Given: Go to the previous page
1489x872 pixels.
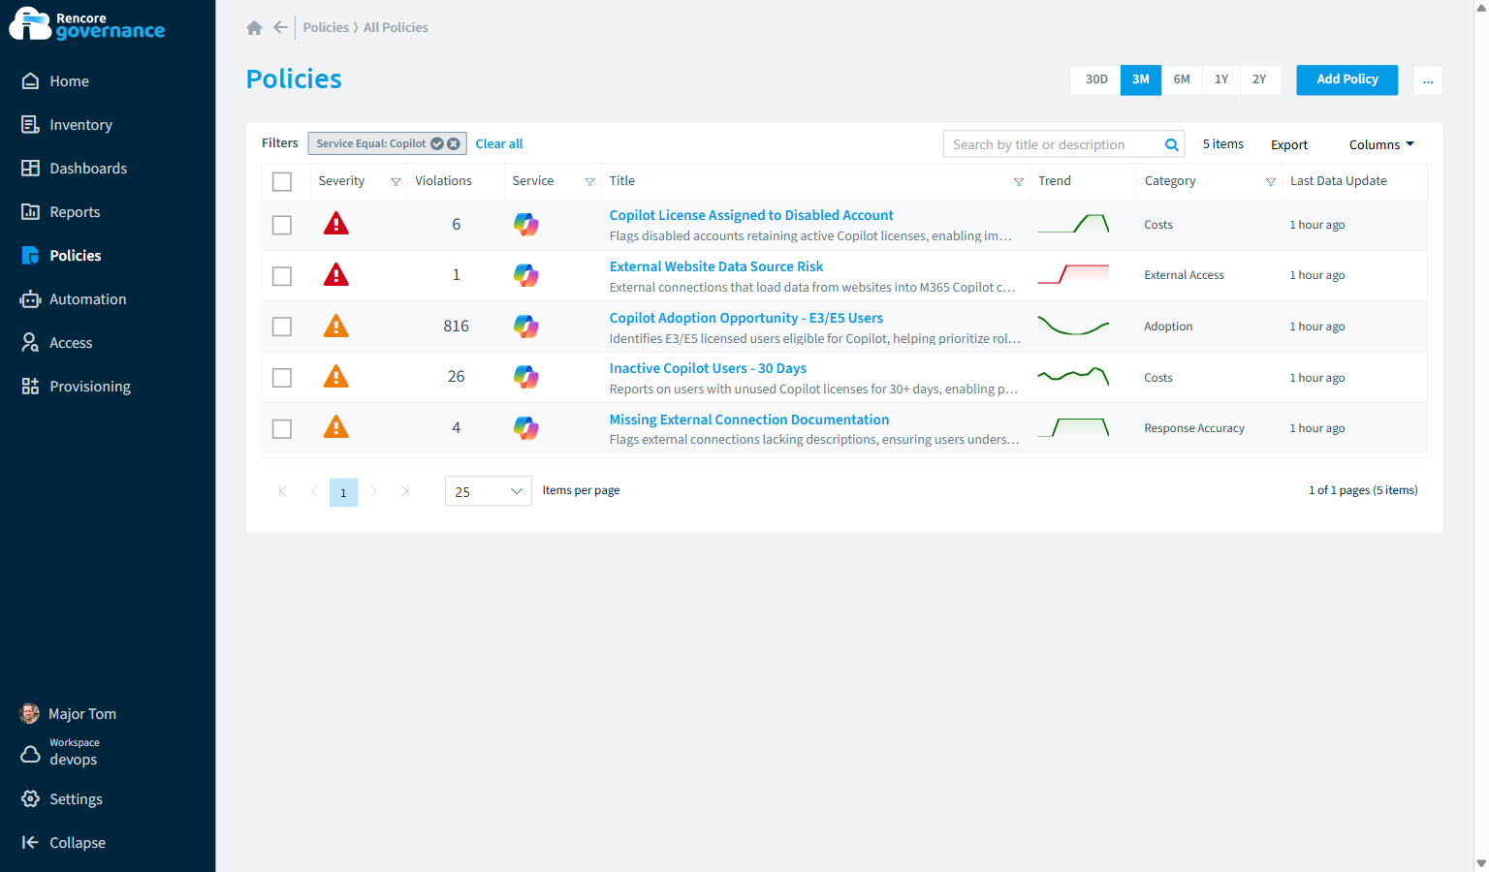Looking at the screenshot, I should click(x=313, y=491).
